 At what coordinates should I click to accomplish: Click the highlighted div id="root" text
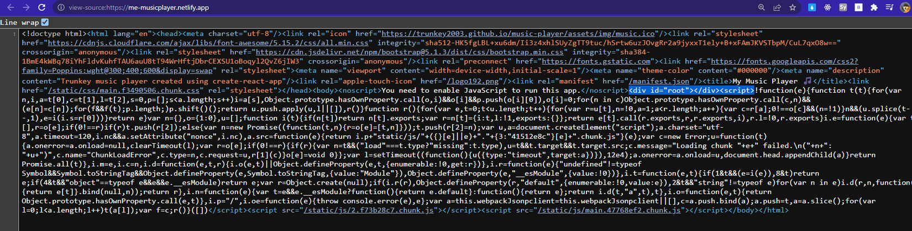691,90
